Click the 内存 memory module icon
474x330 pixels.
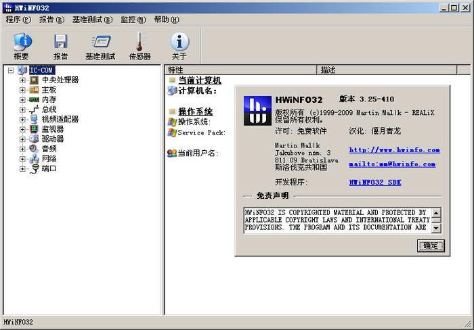[x=34, y=99]
